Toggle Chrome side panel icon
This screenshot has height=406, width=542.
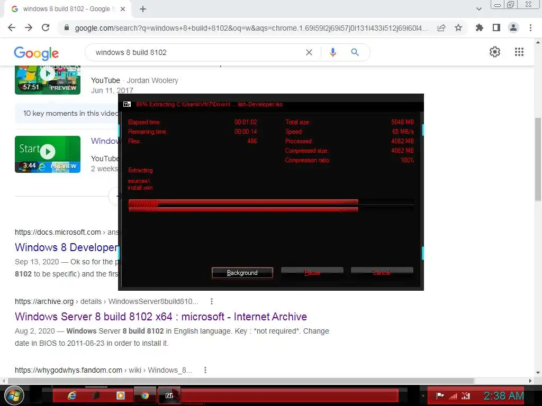[x=496, y=27]
